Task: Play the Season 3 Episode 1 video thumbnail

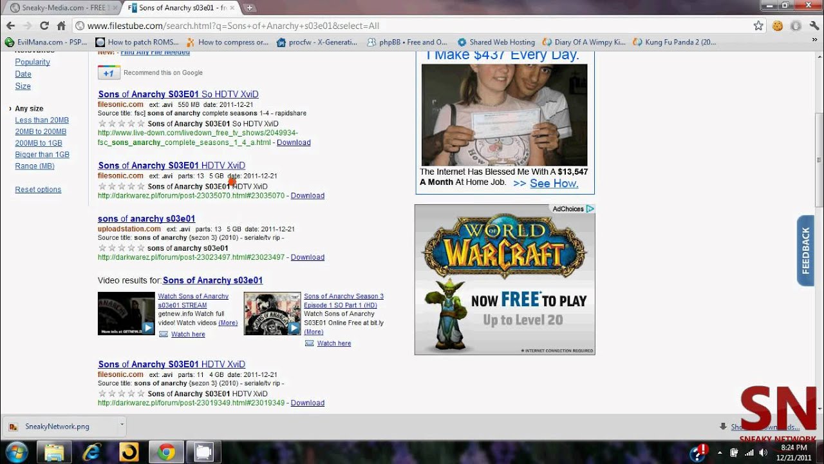Action: 272,313
